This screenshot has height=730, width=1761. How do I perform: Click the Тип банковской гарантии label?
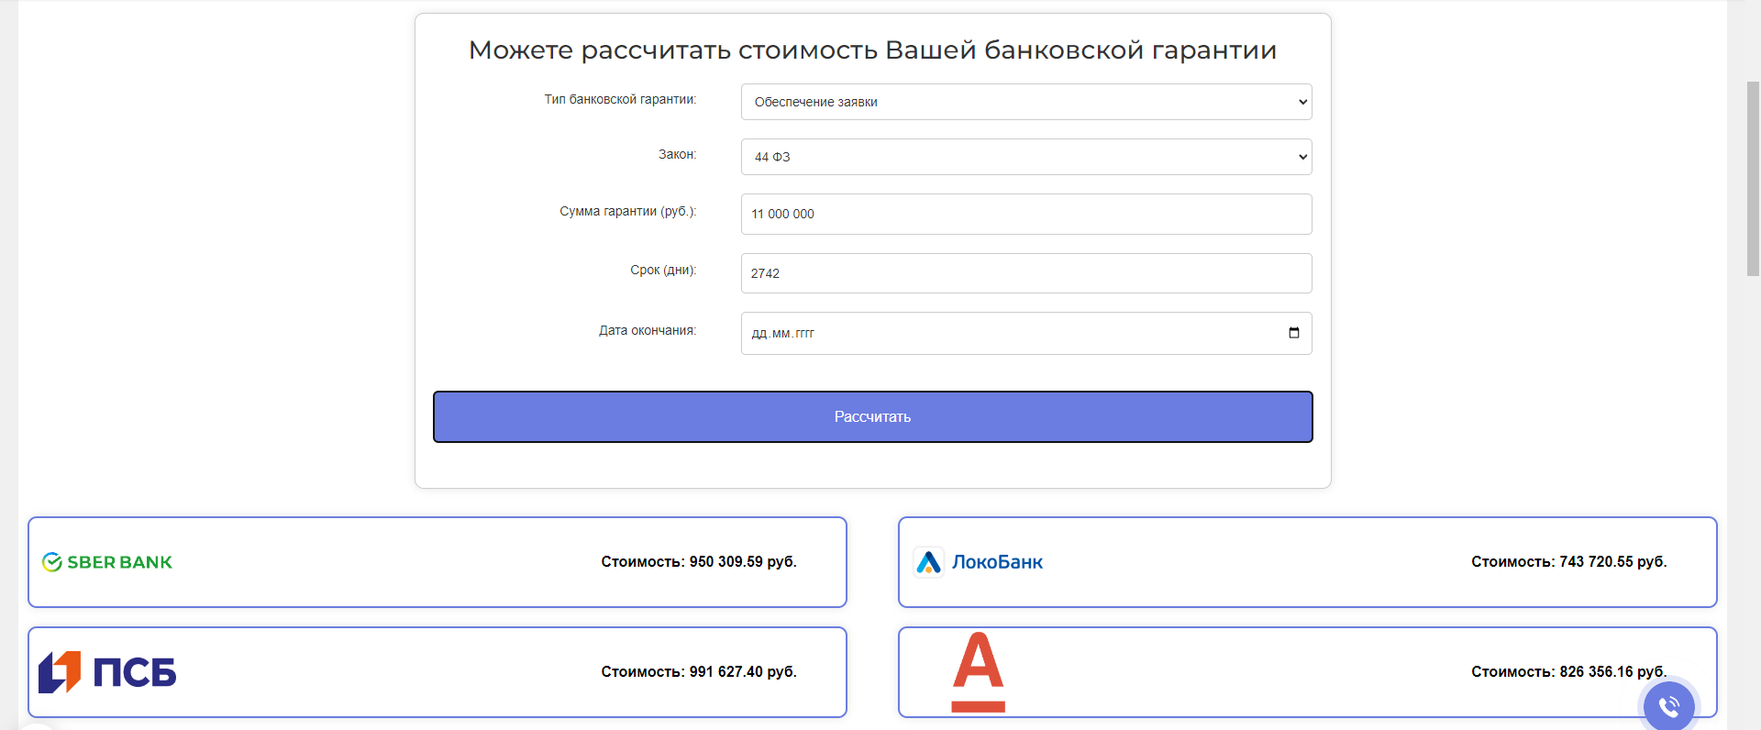(x=620, y=99)
